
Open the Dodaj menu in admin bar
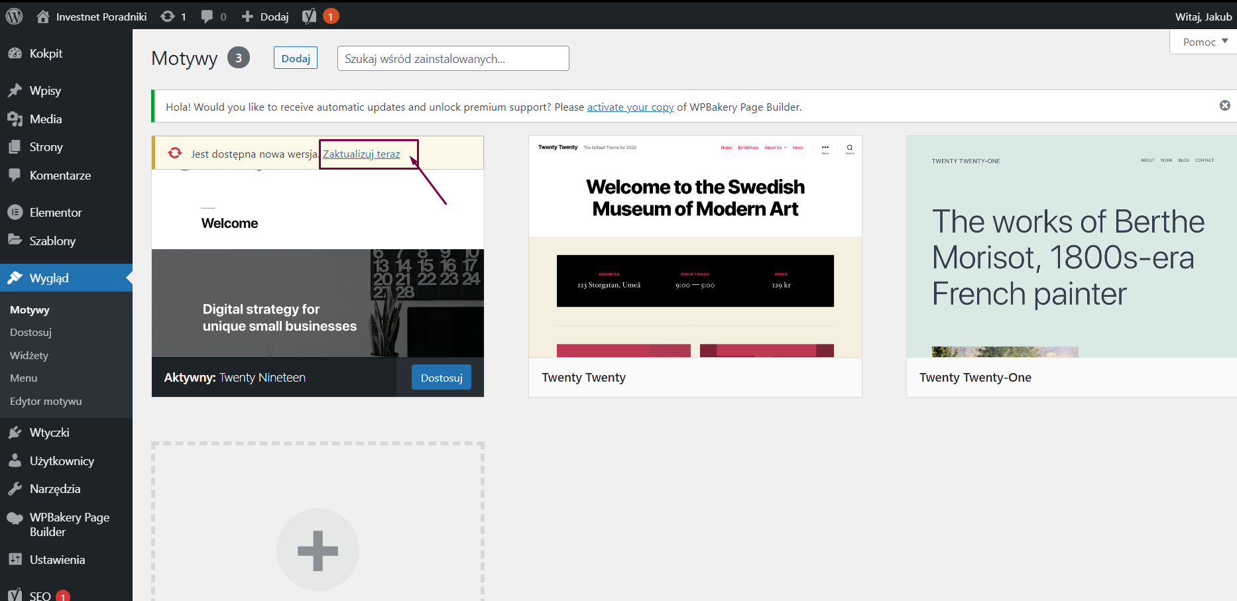click(x=266, y=17)
